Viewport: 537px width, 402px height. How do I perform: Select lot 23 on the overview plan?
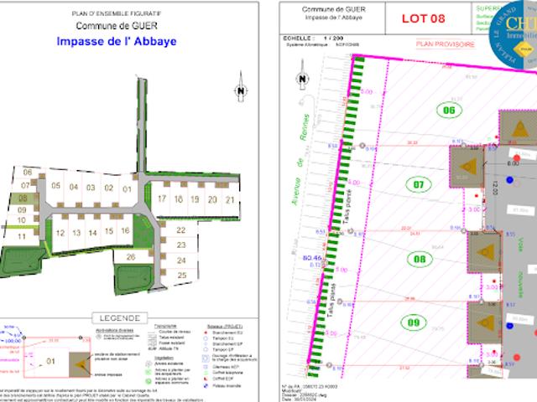[x=181, y=245]
